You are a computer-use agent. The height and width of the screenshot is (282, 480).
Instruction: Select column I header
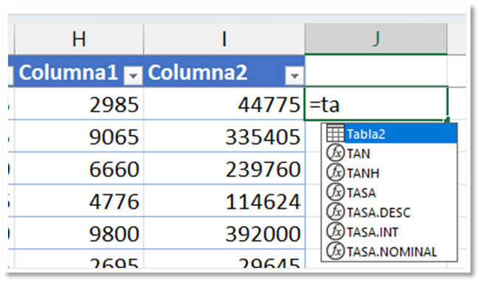(224, 39)
